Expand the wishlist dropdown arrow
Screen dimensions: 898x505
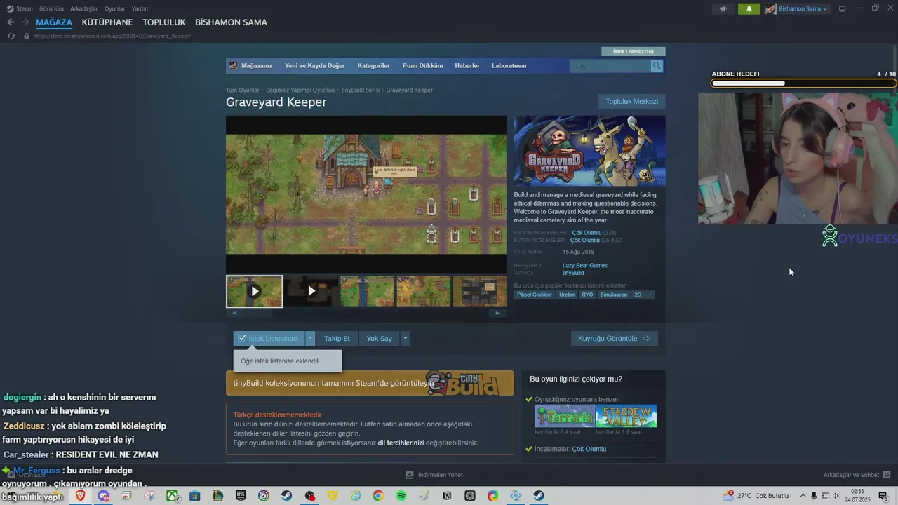point(310,338)
